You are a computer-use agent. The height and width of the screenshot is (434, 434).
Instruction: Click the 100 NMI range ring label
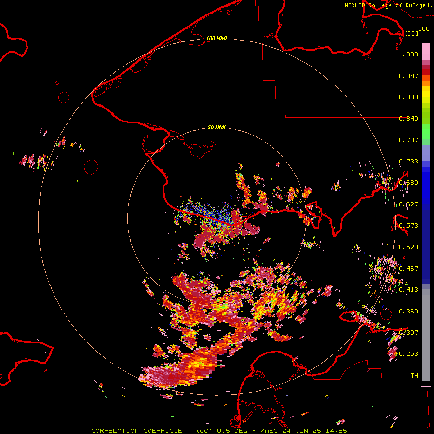point(217,38)
